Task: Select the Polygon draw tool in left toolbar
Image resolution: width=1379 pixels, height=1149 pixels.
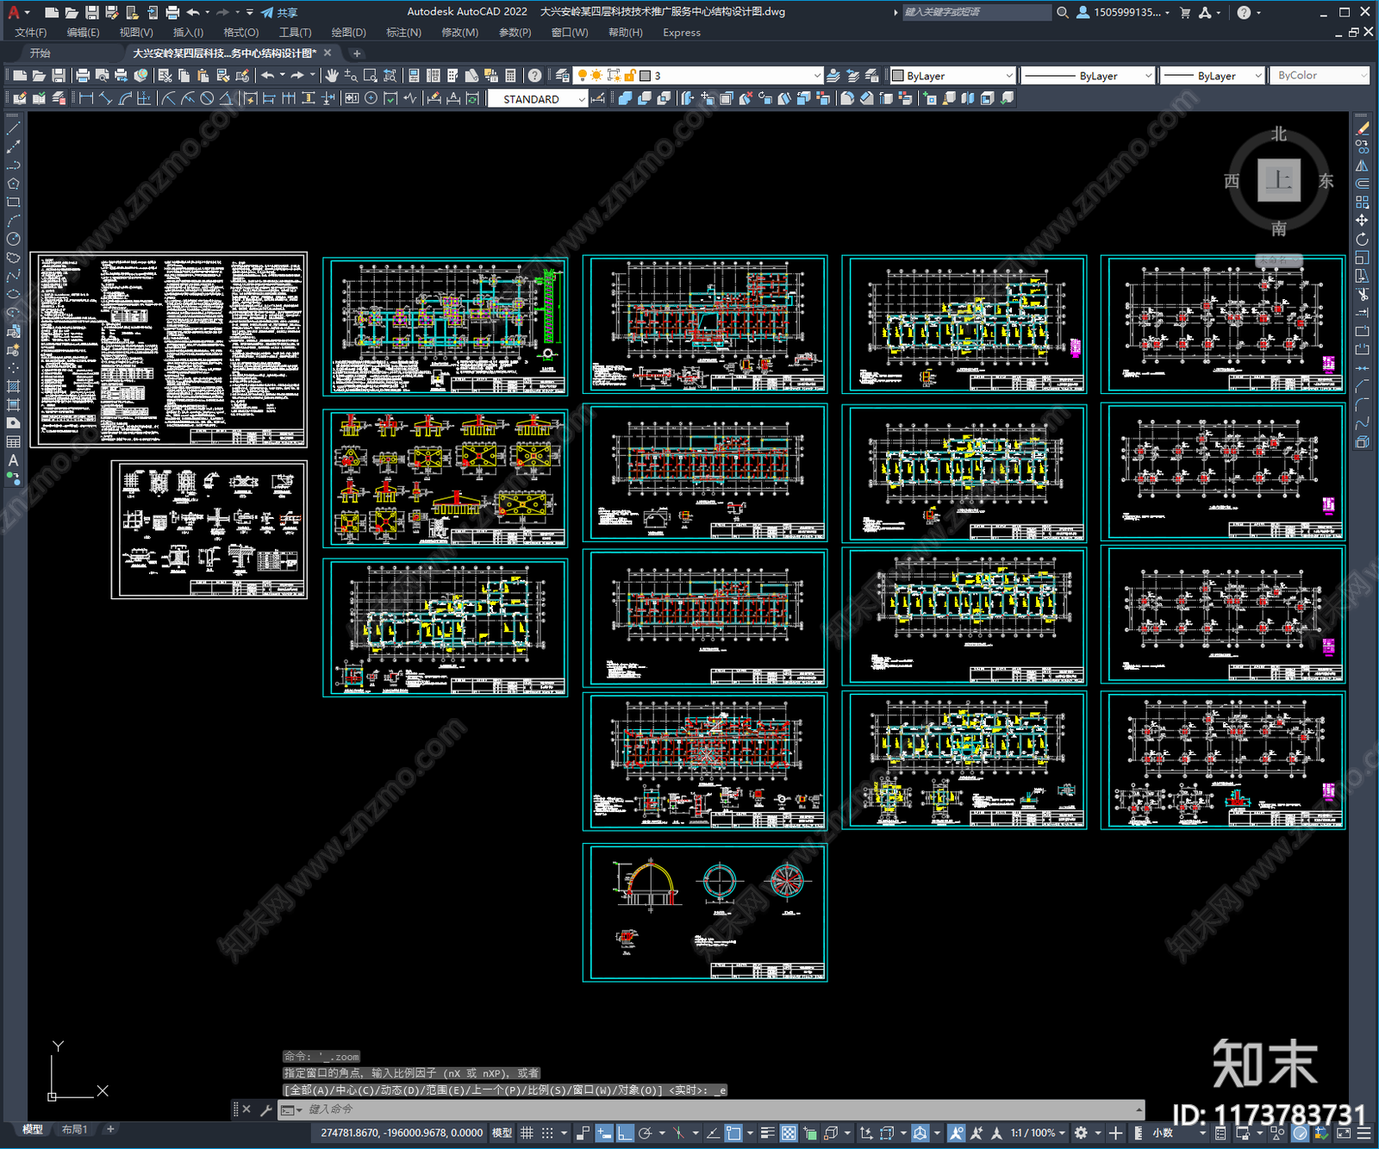Action: [x=13, y=184]
